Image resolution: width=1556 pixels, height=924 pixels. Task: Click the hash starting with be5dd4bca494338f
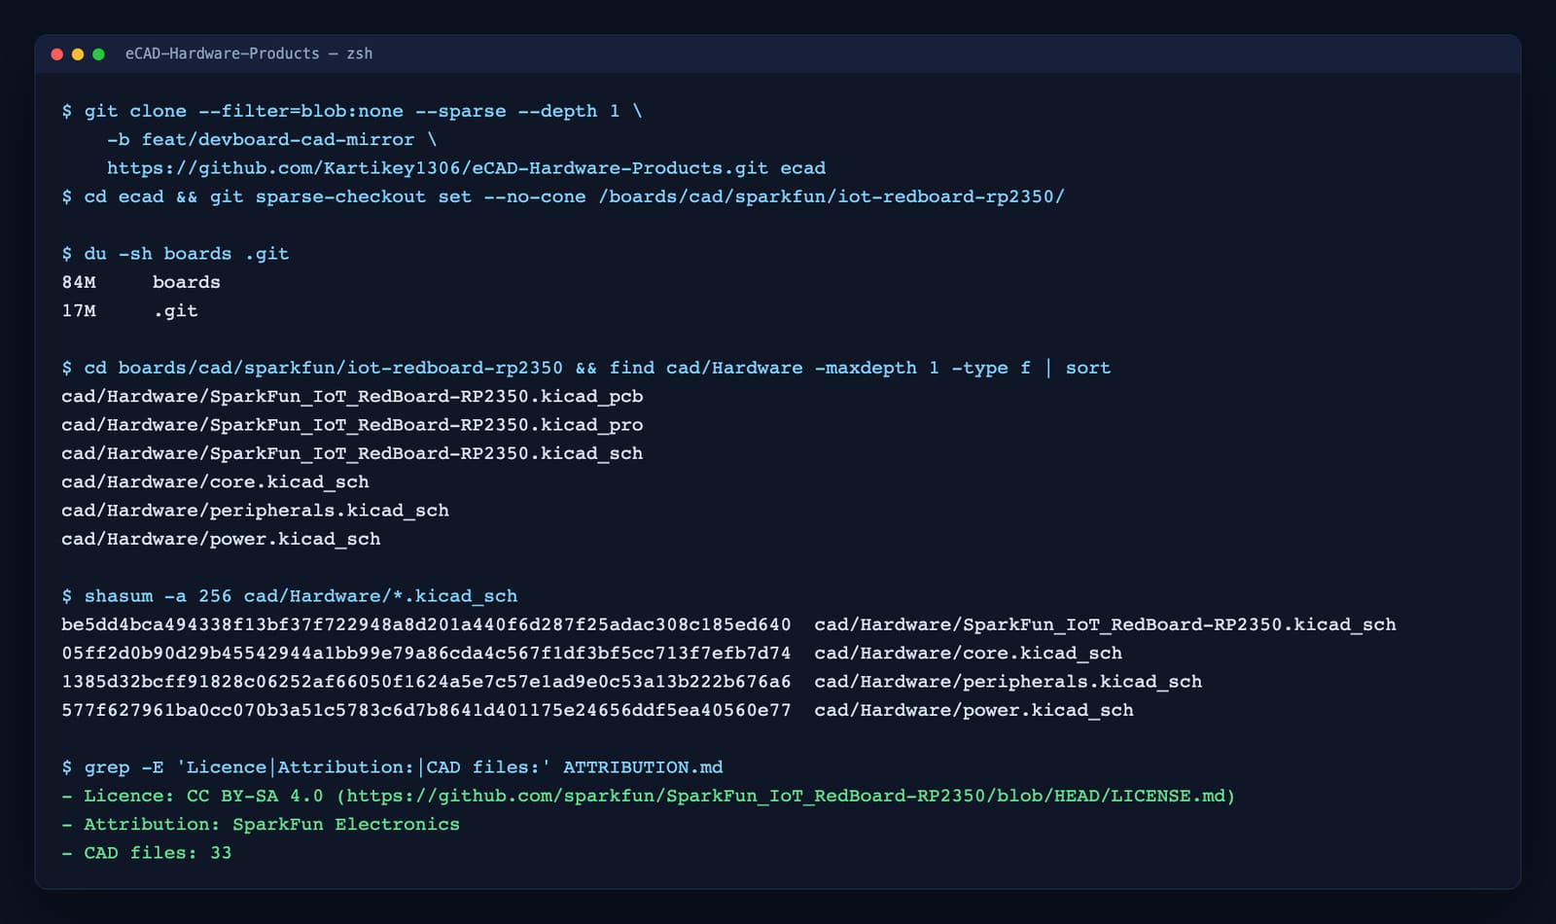426,624
